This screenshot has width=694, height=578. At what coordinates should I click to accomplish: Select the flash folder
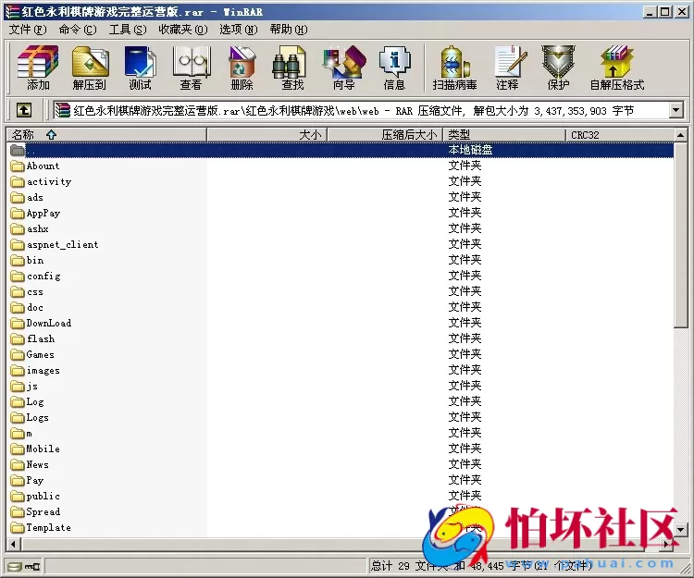(32, 338)
